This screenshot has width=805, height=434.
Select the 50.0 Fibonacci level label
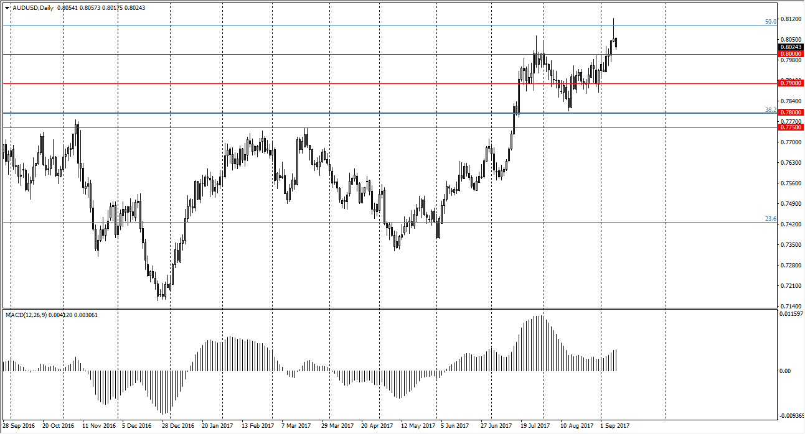pos(770,21)
